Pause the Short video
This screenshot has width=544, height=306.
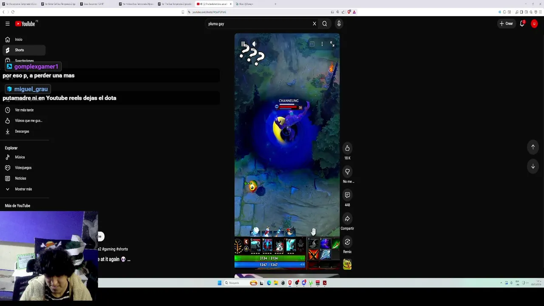point(243,44)
